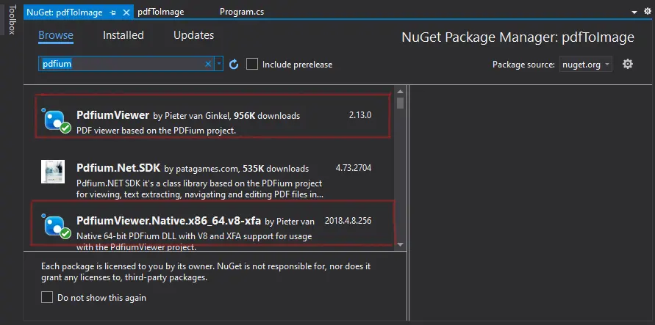
Task: Click the refresh icon beside the search box
Action: point(234,64)
